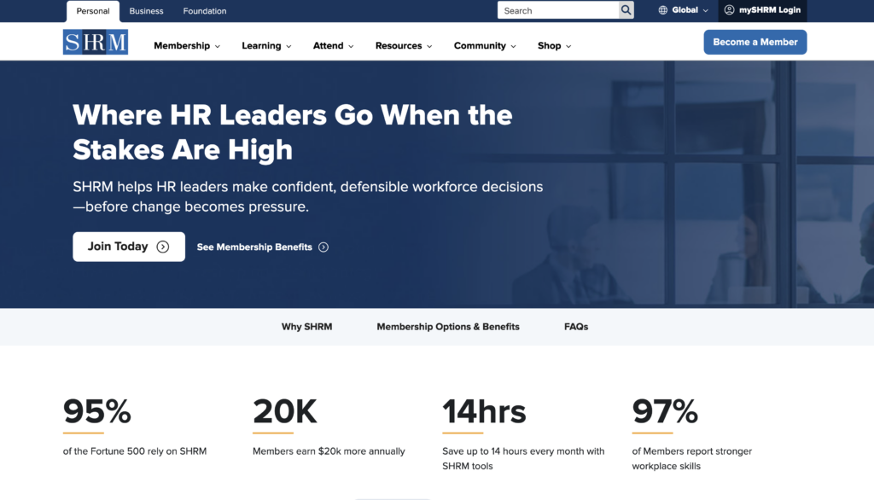This screenshot has width=874, height=500.
Task: Expand the Shop menu chevron
Action: point(568,46)
